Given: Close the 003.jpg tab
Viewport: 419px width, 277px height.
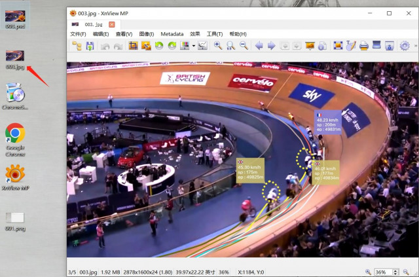Looking at the screenshot, I should coord(112,25).
